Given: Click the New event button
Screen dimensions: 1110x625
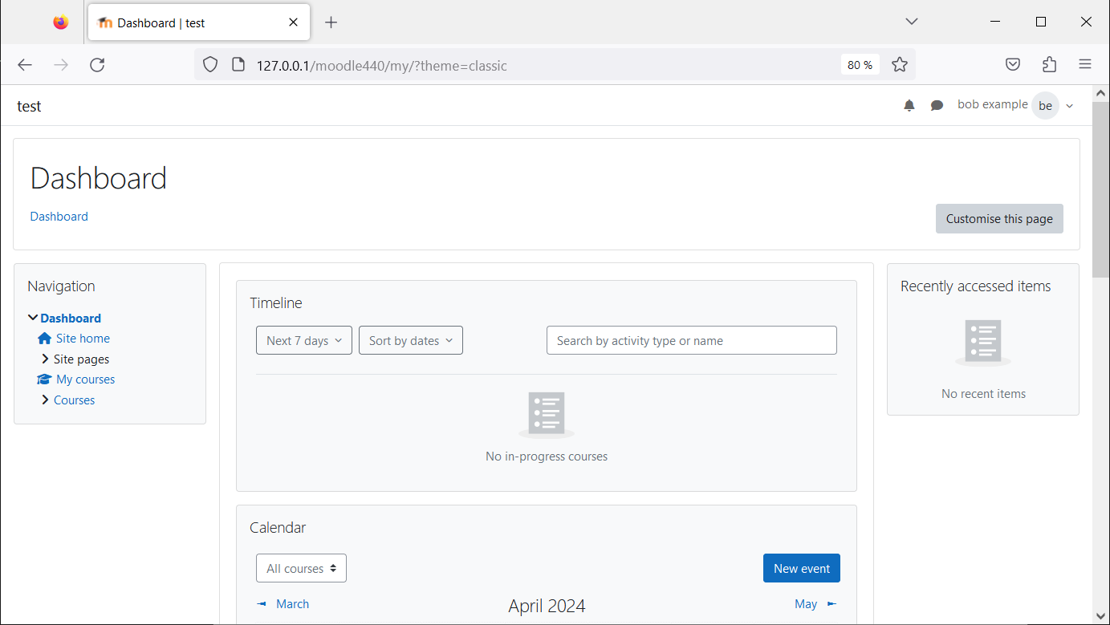Looking at the screenshot, I should (802, 568).
